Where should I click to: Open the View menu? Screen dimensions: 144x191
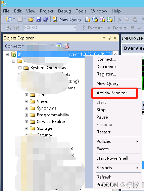[x=31, y=11]
